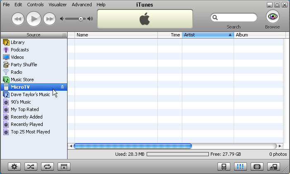
Task: Toggle shuffle mode
Action: coord(31,167)
